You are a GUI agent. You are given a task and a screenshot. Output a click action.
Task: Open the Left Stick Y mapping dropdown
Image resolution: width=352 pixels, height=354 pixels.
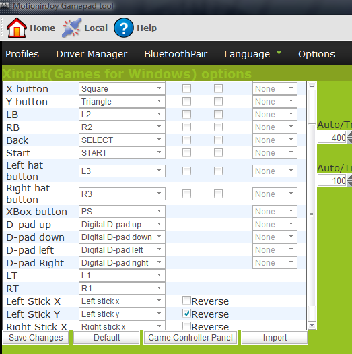tap(122, 314)
